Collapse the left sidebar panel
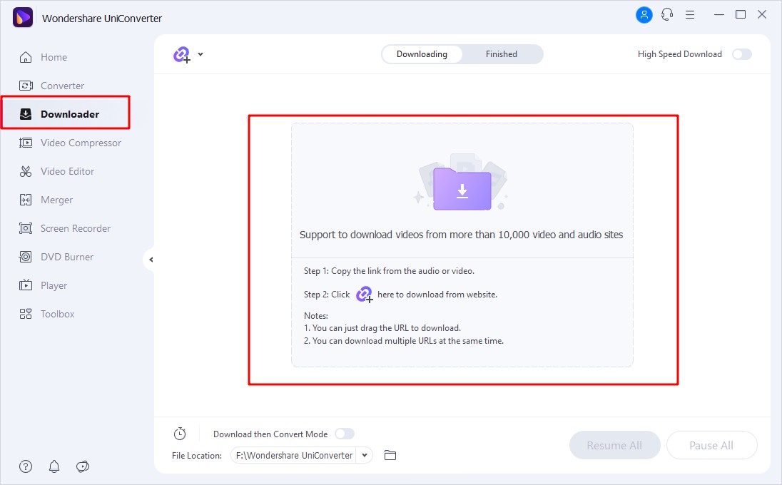Viewport: 782px width, 485px height. coord(151,260)
